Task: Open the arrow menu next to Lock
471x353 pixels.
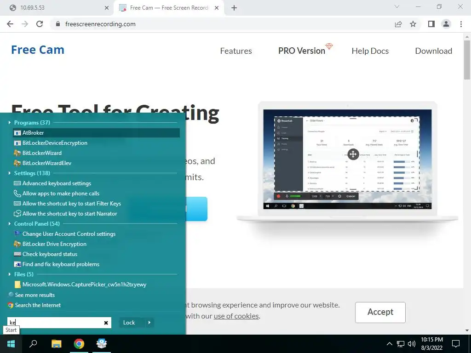Action: coord(149,323)
